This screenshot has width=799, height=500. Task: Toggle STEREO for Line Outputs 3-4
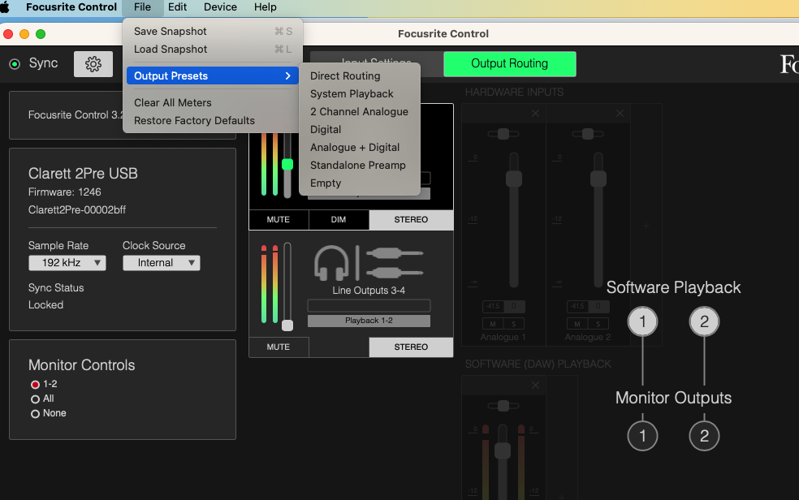[x=411, y=347]
